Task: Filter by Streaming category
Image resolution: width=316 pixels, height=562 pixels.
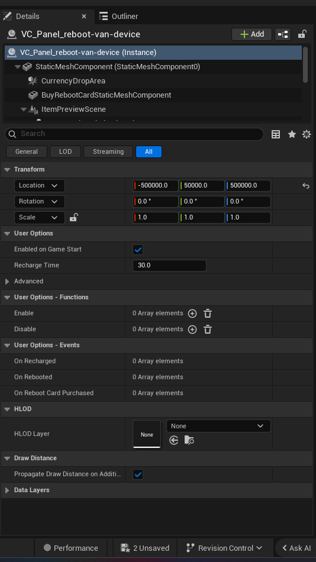Action: point(108,151)
